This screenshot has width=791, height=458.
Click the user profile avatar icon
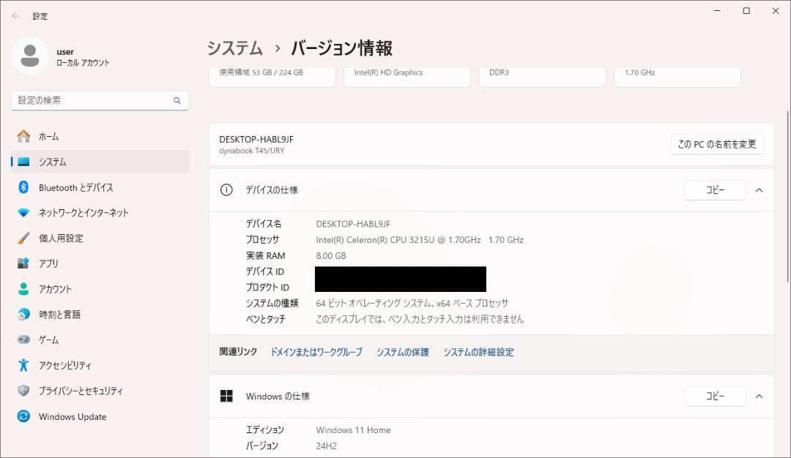30,56
